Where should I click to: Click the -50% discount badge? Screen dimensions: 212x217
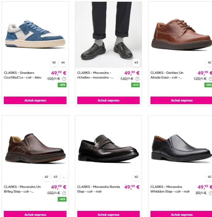62,85
